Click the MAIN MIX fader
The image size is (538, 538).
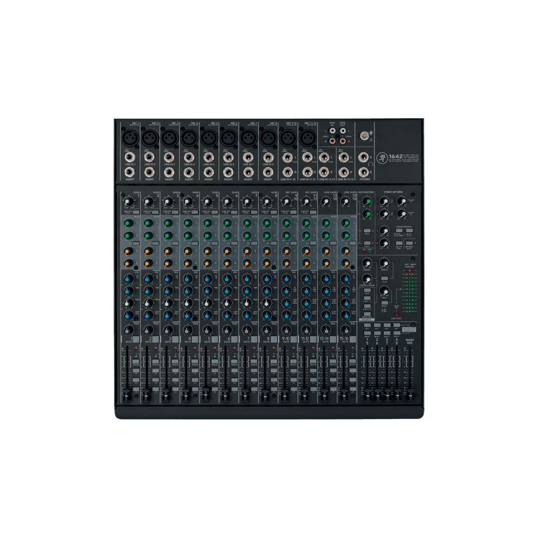[x=410, y=395]
